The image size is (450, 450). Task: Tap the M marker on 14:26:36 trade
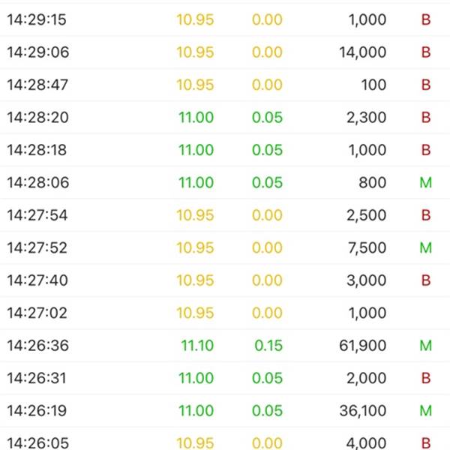425,346
